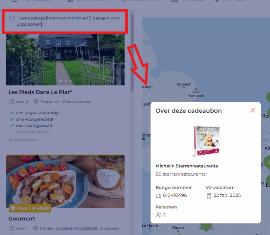Click the location pin next to Ixelles
270x235 pixels.
36,228
